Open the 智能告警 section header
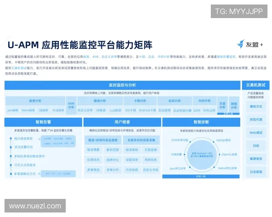272x217 pixels. click(x=43, y=122)
